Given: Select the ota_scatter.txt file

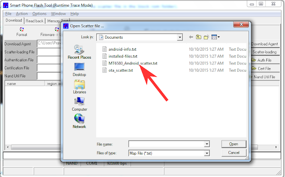Looking at the screenshot, I should 121,70.
